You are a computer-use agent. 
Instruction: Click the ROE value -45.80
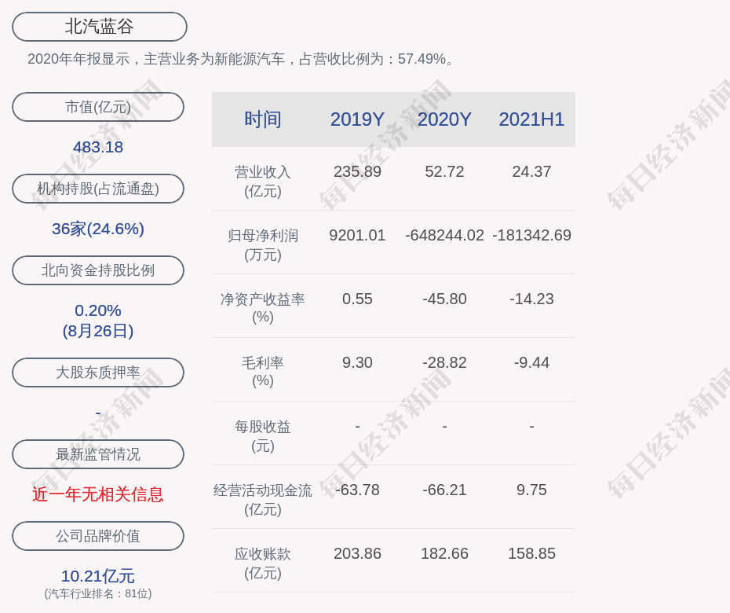[x=444, y=299]
